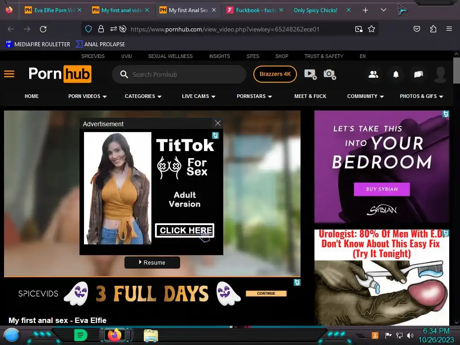Viewport: 460px width, 345px height.
Task: Expand the PORN VIDEOS dropdown
Action: tap(88, 96)
